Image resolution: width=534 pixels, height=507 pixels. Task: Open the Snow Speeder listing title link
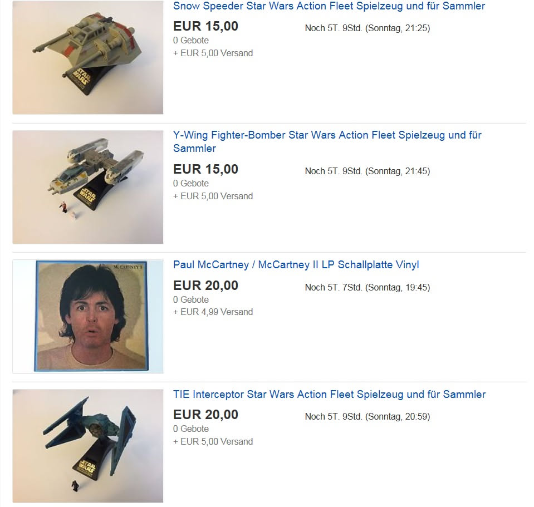coord(329,6)
